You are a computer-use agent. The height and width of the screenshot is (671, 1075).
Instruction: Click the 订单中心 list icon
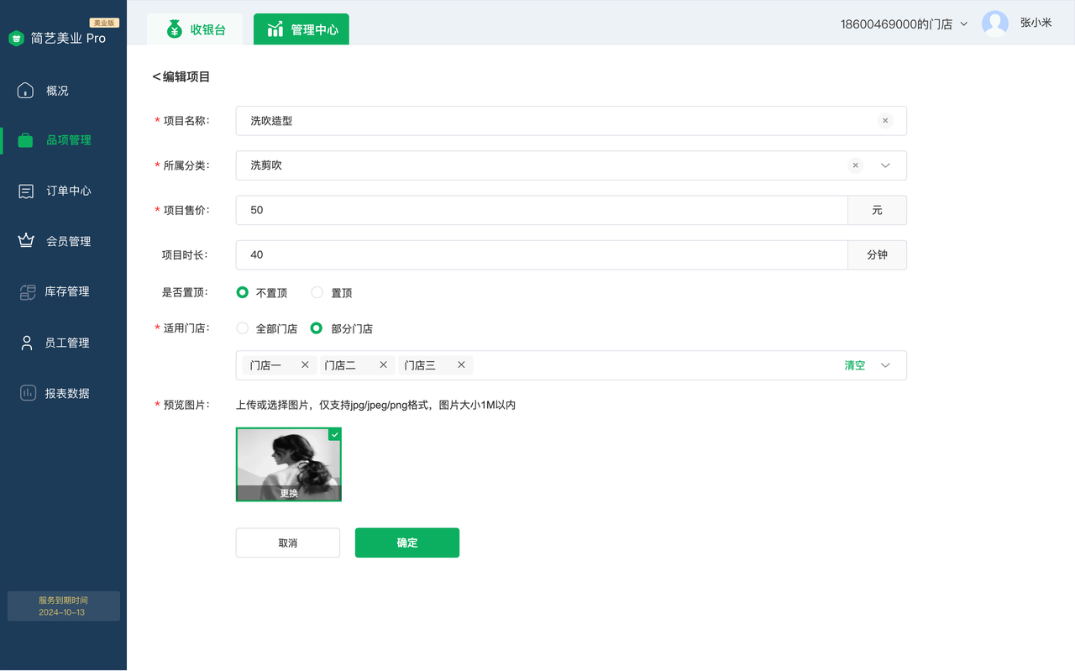coord(26,191)
